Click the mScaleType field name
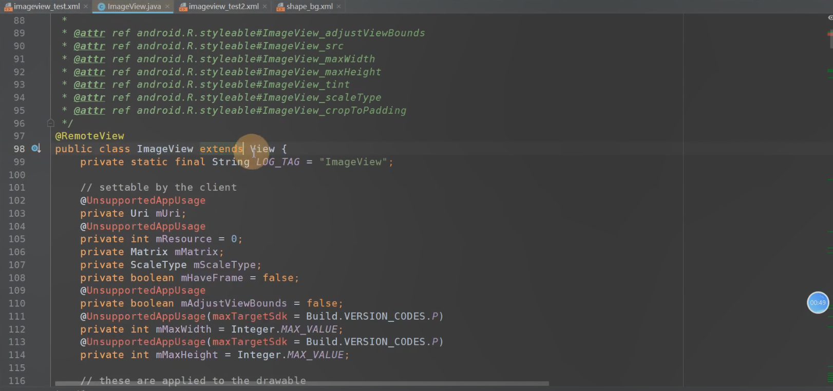833x391 pixels. (225, 265)
